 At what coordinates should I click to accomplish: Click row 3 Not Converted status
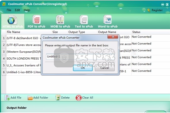pos(141,50)
